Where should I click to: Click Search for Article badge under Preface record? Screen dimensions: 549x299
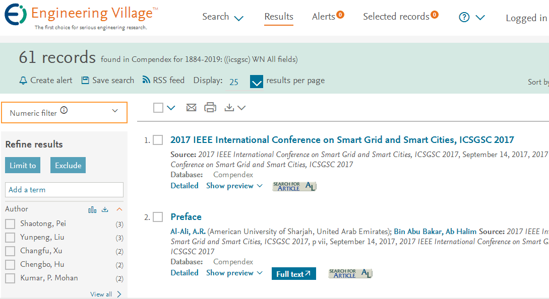coord(350,273)
